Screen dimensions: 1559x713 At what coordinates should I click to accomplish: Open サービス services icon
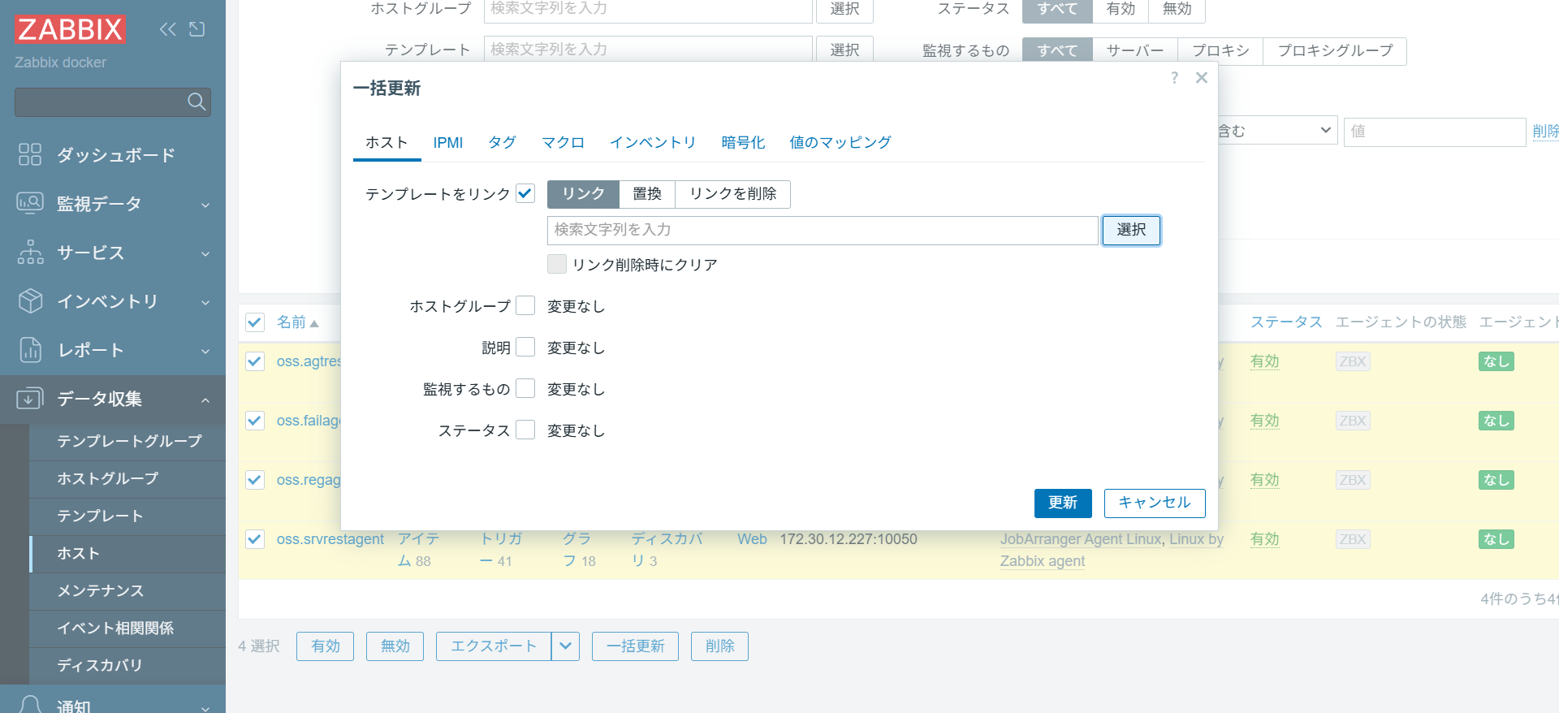tap(30, 252)
